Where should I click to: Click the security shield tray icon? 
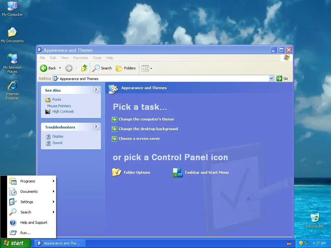click(x=301, y=243)
